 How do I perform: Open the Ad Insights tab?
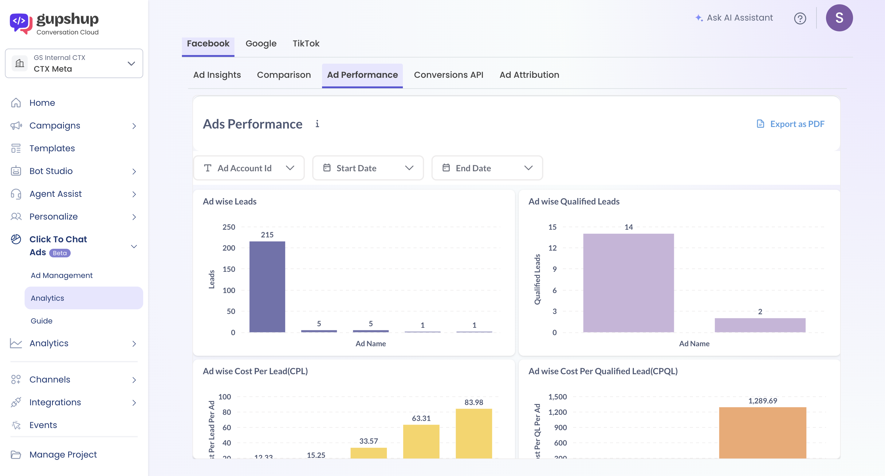click(x=217, y=75)
